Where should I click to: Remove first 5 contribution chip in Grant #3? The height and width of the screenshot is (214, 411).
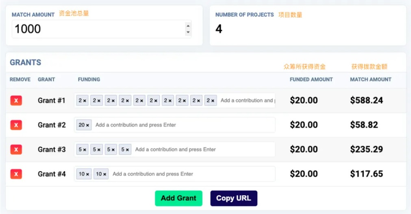pos(85,150)
